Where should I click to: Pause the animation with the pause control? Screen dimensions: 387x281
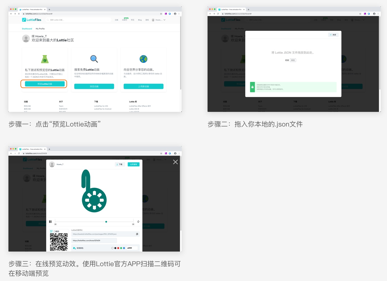(x=50, y=222)
